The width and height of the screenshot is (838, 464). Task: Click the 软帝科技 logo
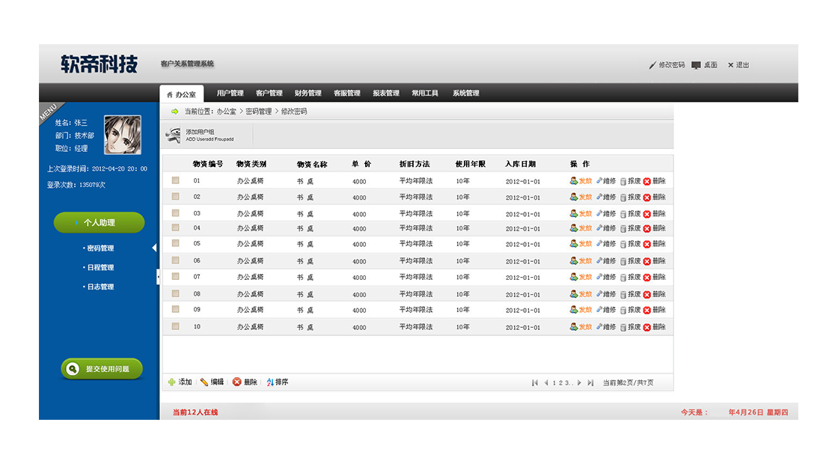pos(99,64)
